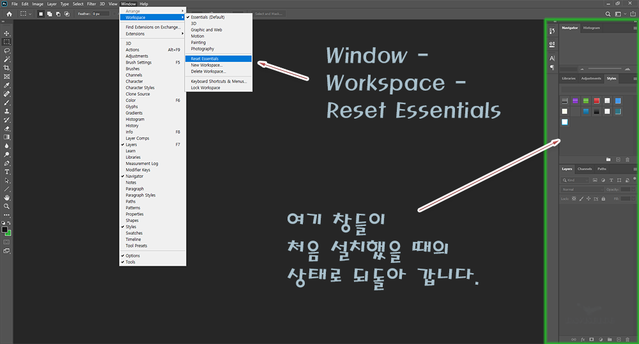The image size is (639, 344).
Task: Enable Intersect with selection mode
Action: click(67, 14)
